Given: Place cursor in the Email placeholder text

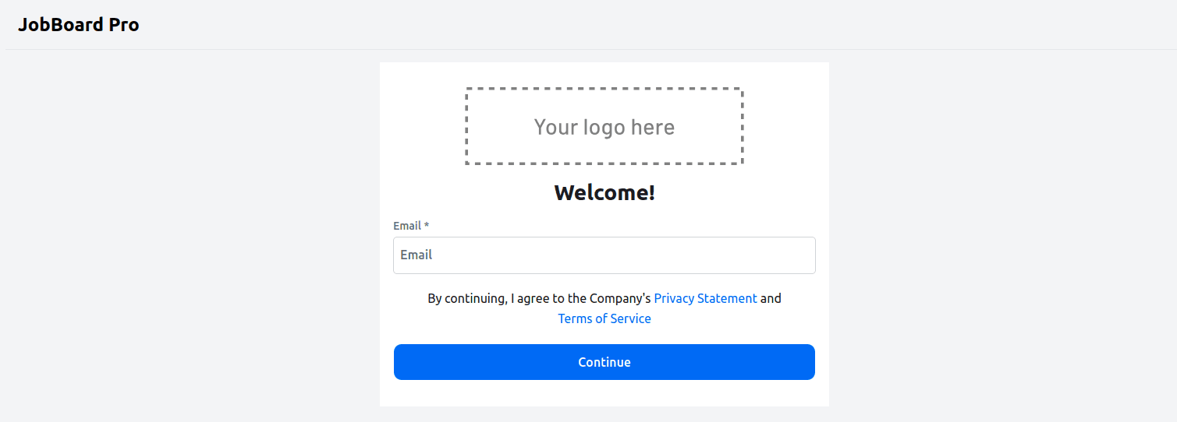Looking at the screenshot, I should (416, 255).
